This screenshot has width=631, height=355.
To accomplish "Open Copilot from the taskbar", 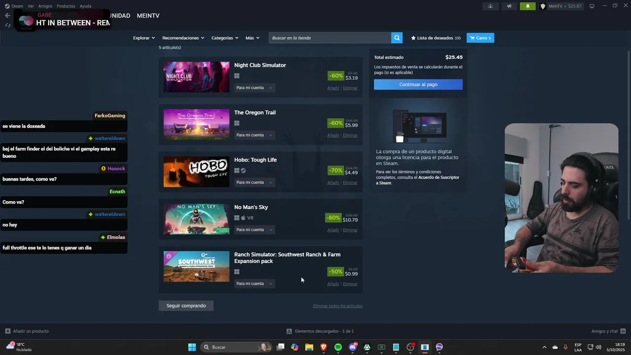I will (295, 347).
